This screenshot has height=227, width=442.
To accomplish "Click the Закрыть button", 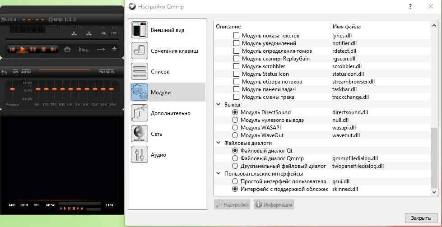I will (x=421, y=218).
